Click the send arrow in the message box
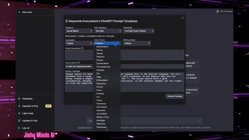249x140 pixels. [199, 121]
